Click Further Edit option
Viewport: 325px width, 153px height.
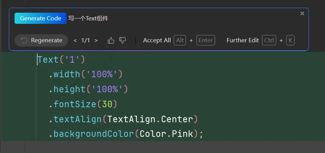tap(243, 40)
